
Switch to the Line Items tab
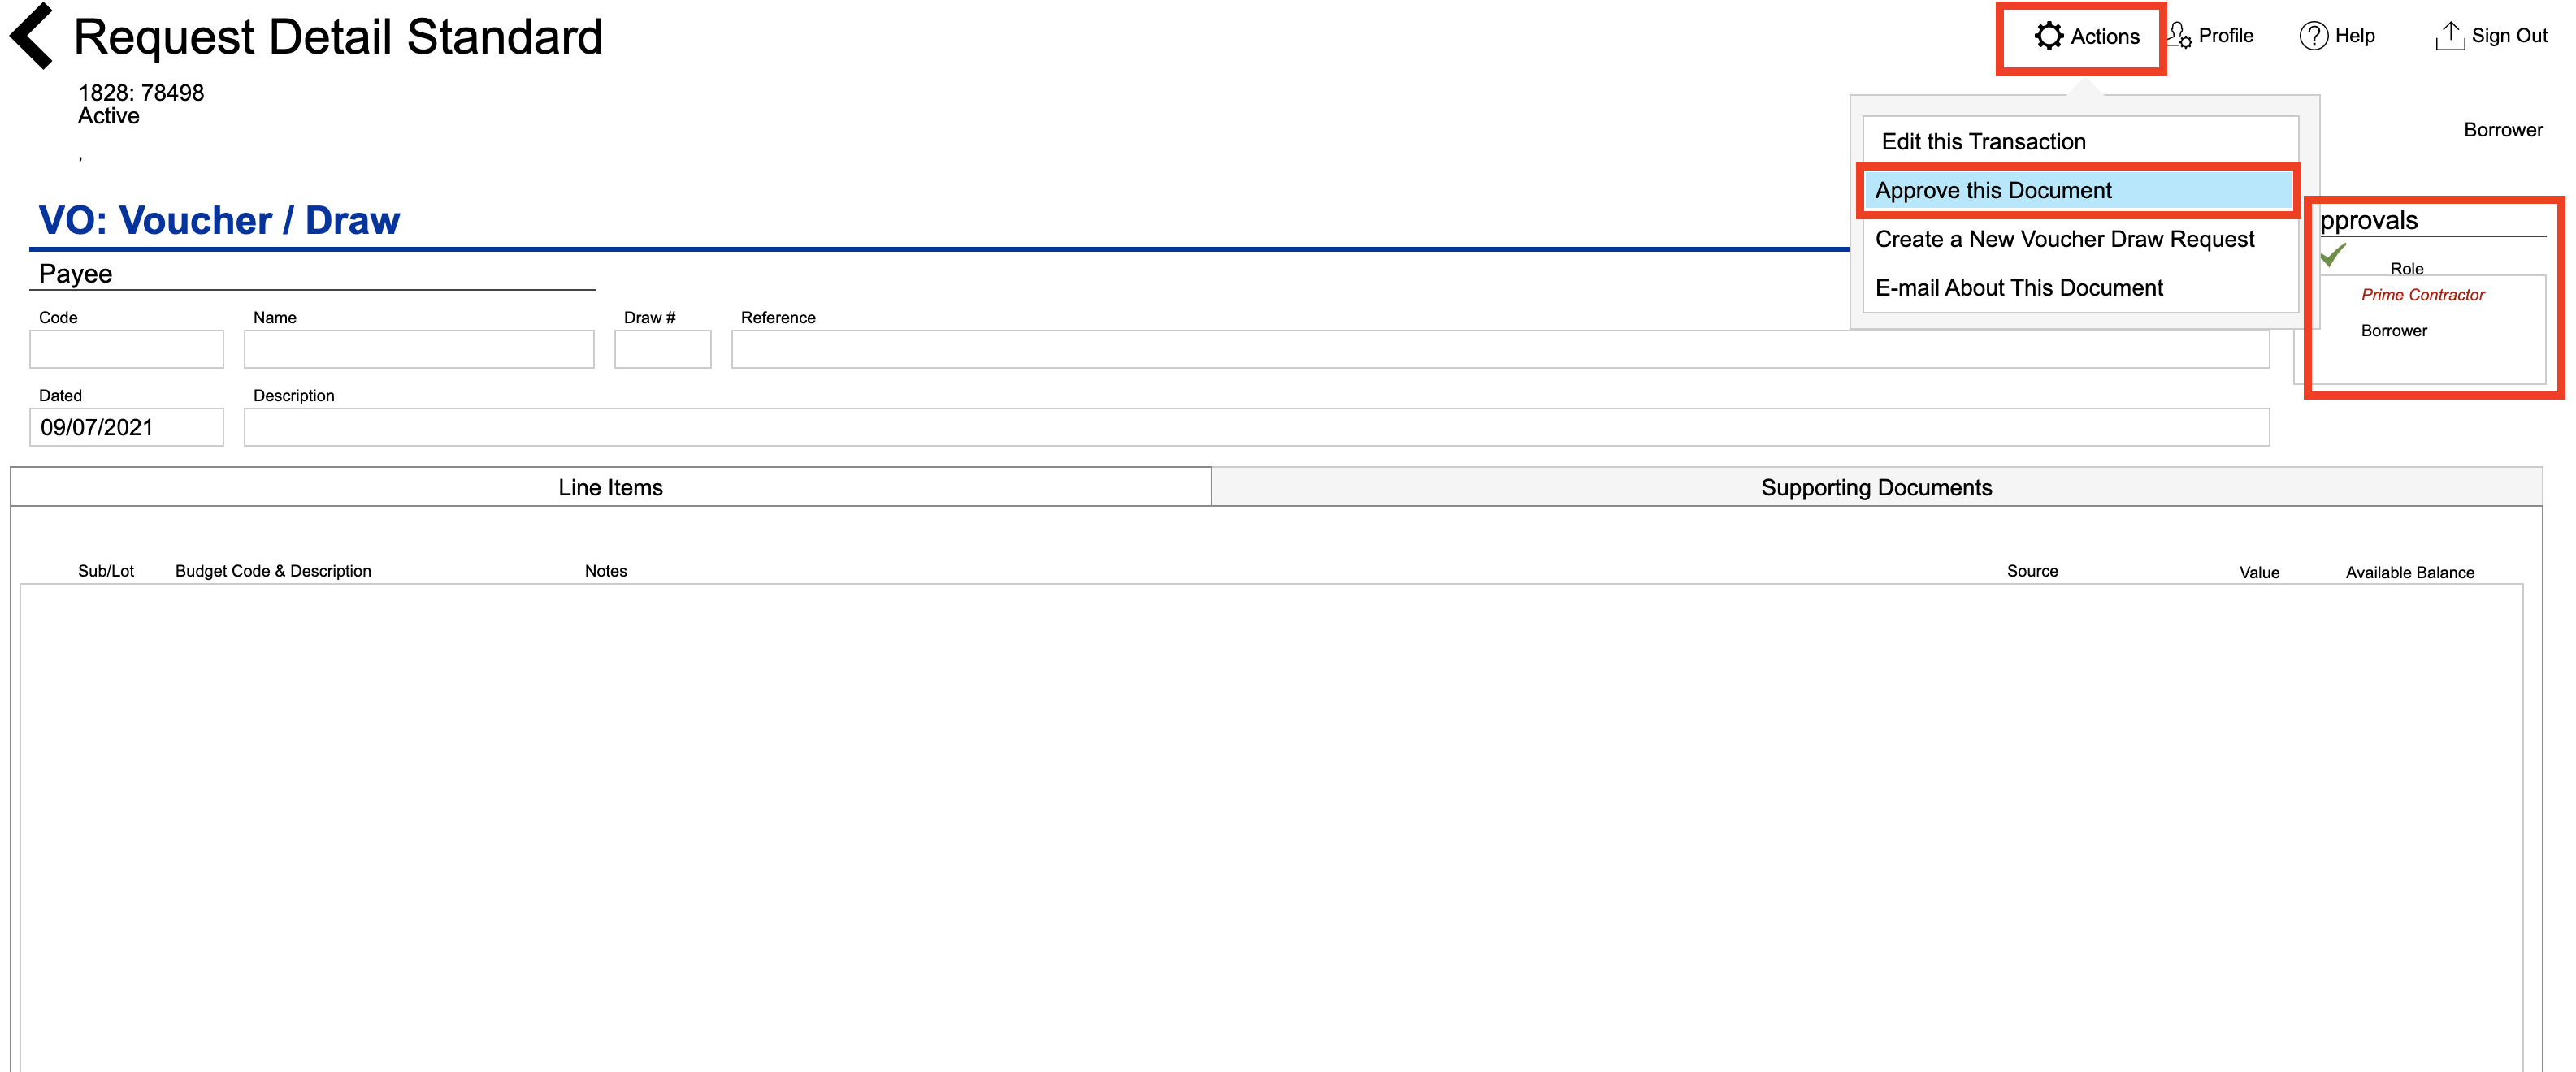point(611,487)
